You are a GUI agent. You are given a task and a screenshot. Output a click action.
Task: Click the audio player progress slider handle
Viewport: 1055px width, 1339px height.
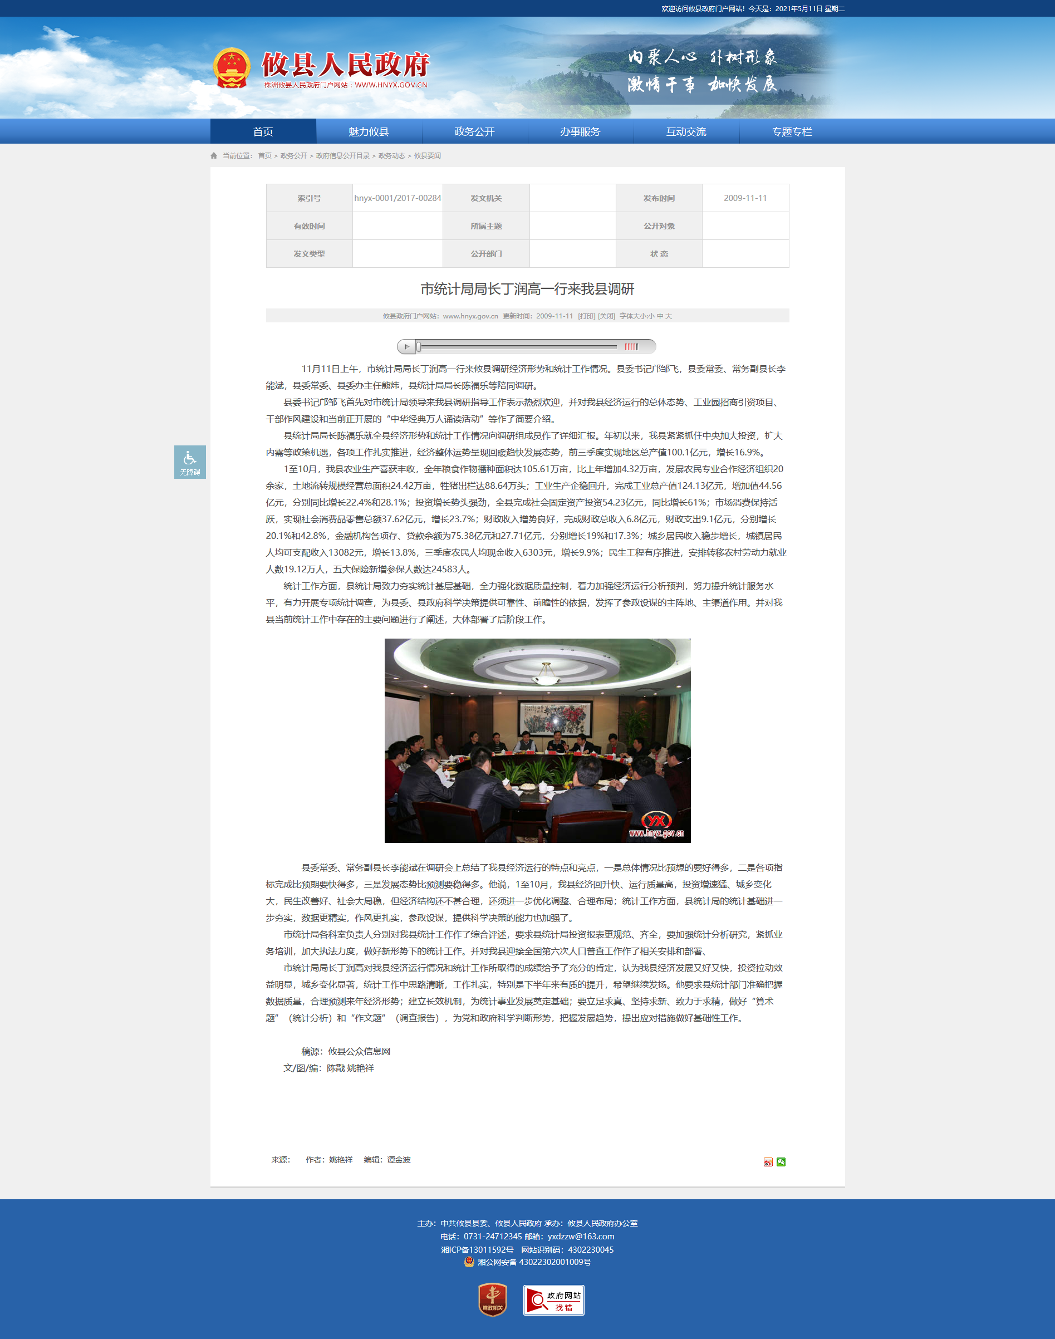pos(419,347)
